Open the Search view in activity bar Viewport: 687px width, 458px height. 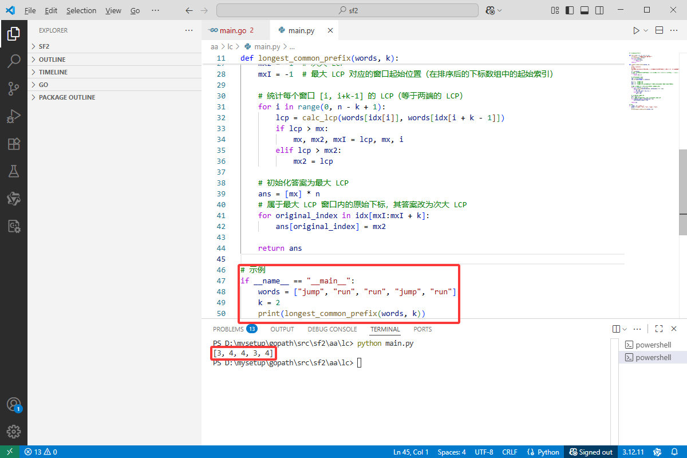point(14,61)
